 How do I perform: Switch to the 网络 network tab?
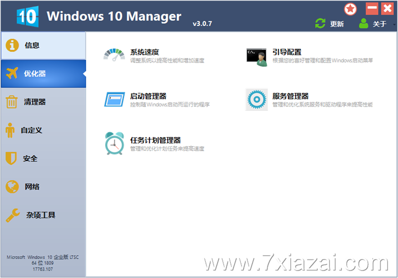tap(44, 187)
